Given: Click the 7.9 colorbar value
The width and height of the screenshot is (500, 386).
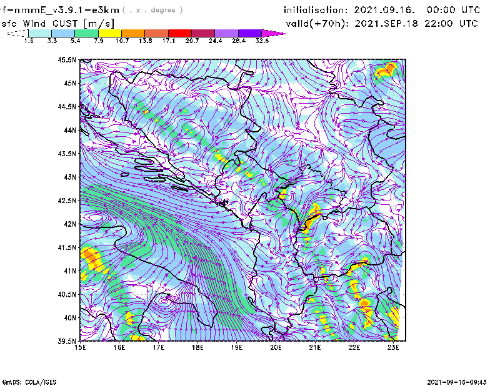Looking at the screenshot, I should tap(99, 41).
